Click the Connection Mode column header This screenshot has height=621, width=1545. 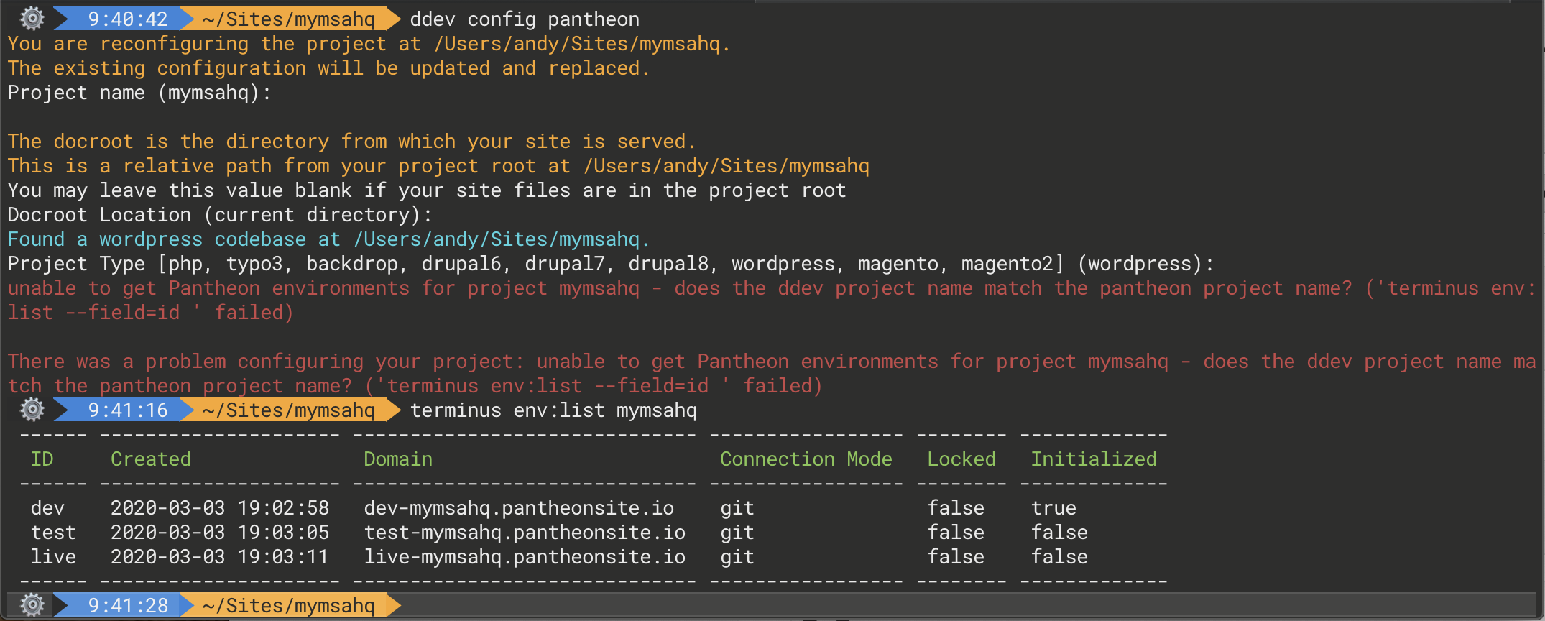806,459
